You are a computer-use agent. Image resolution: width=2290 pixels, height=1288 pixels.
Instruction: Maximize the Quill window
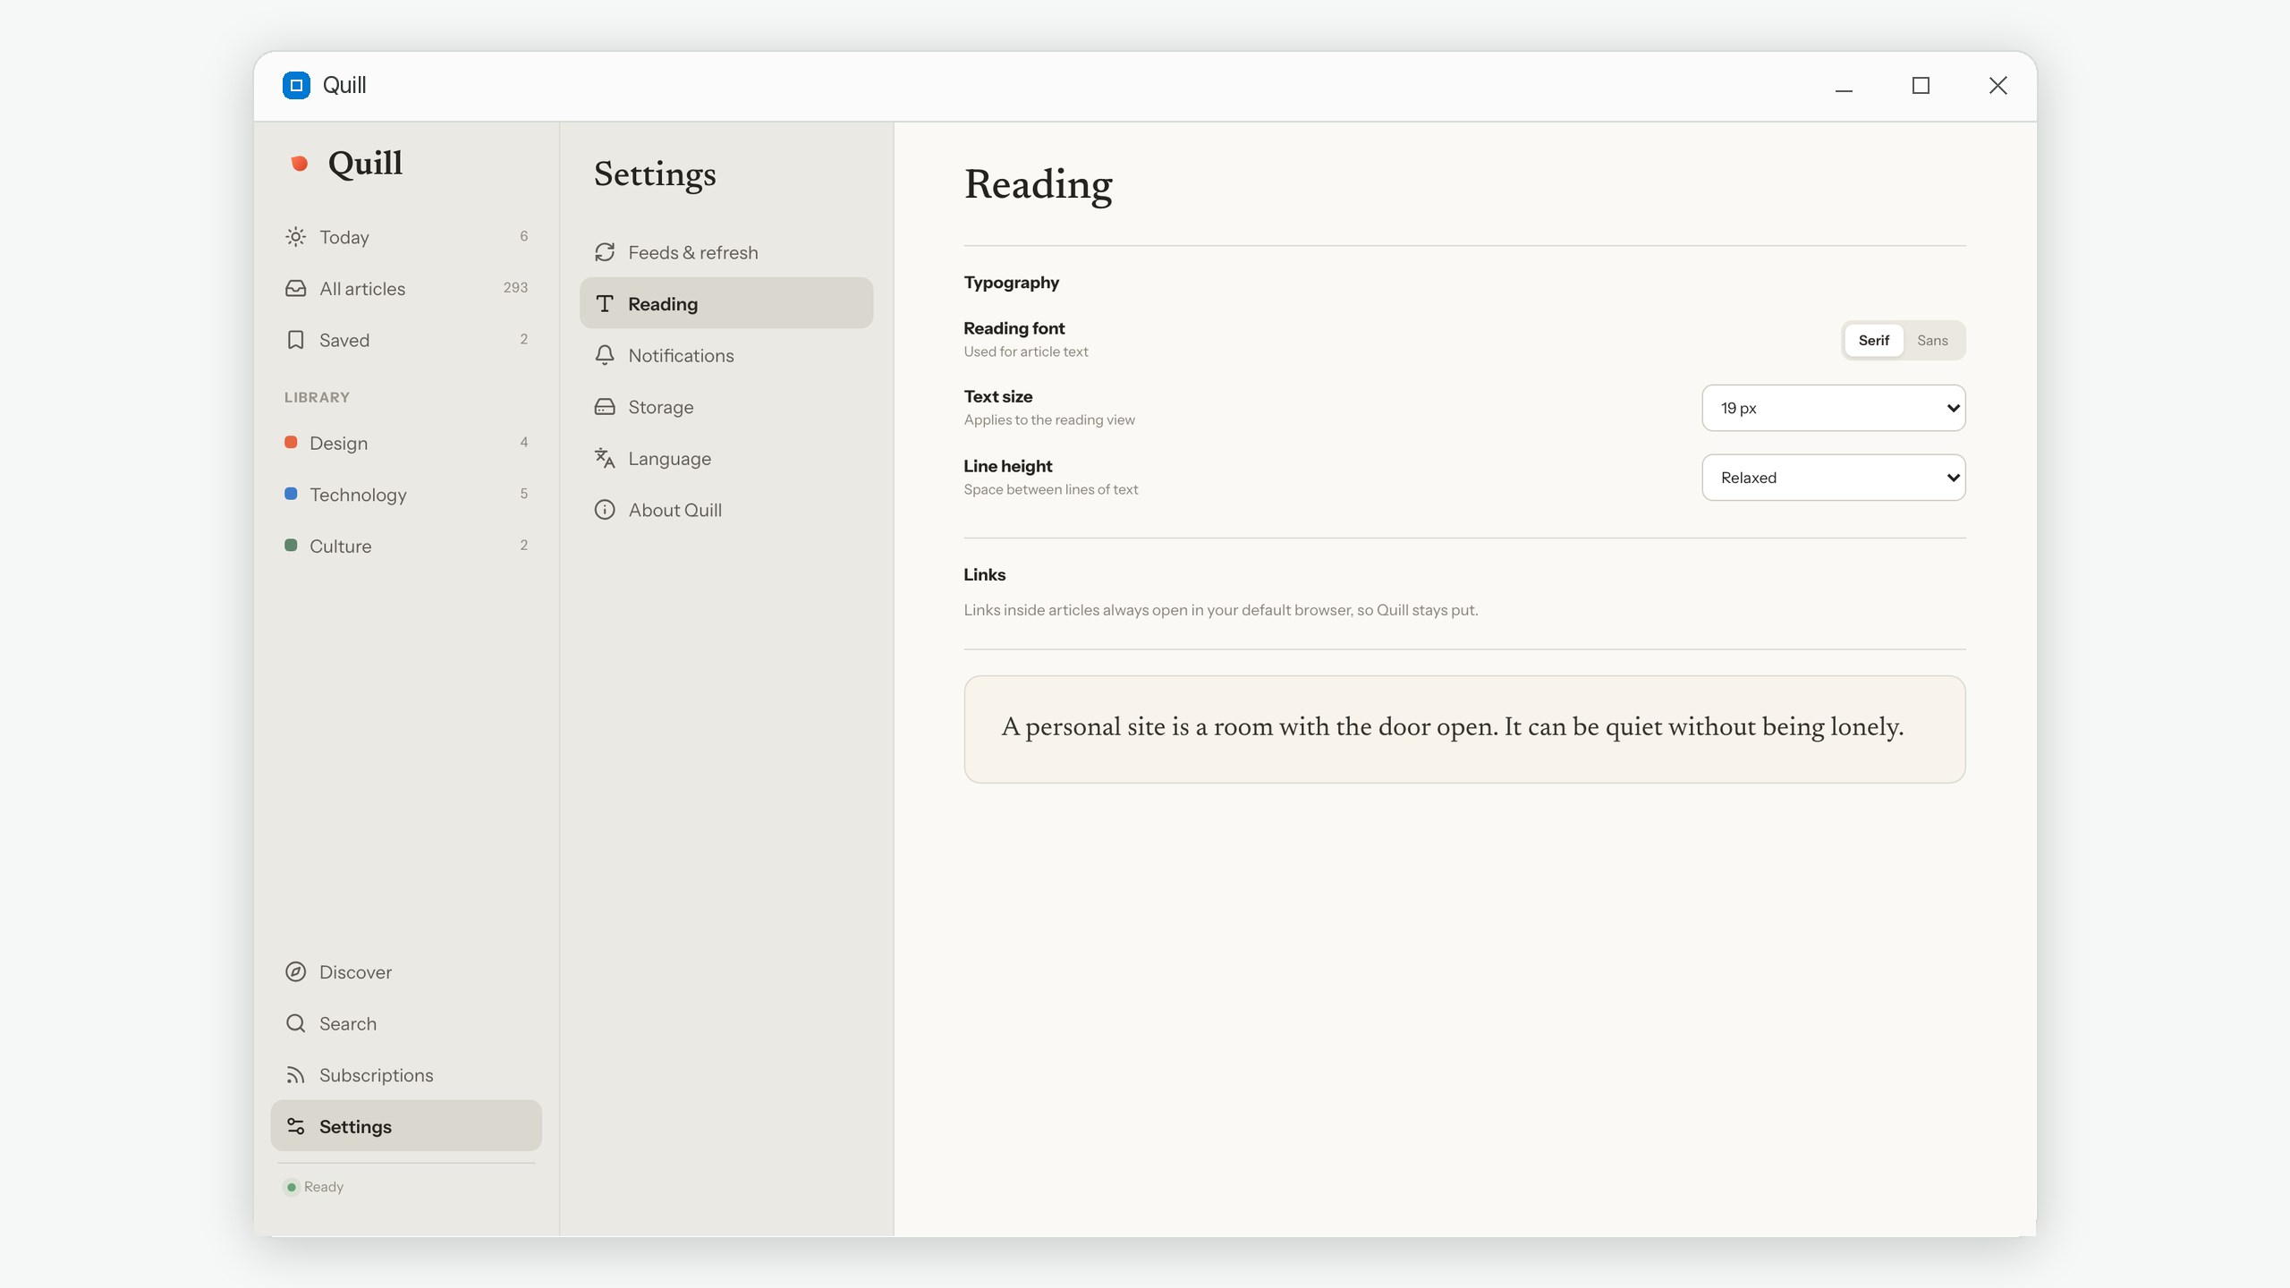[x=1921, y=85]
